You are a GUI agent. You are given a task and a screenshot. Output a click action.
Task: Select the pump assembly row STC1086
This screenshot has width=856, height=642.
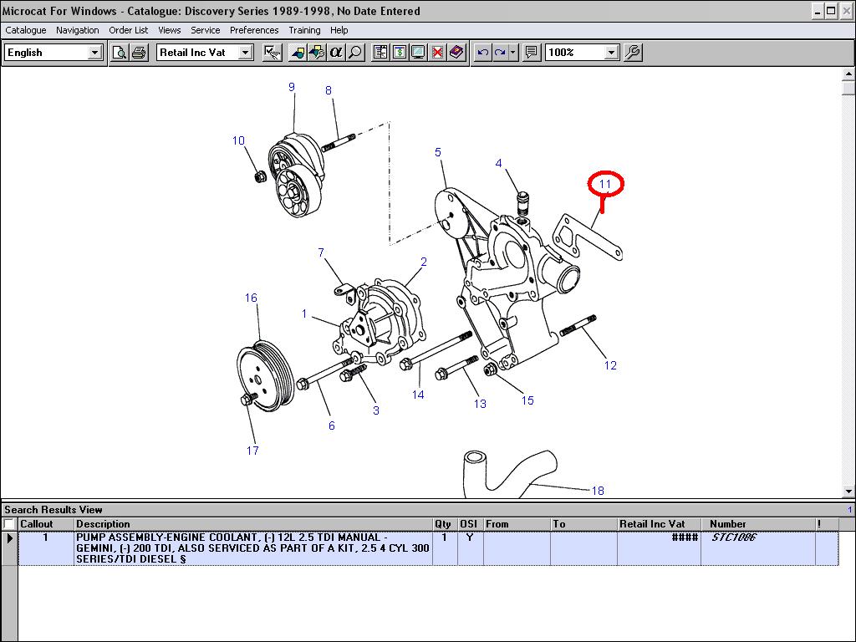click(x=251, y=548)
